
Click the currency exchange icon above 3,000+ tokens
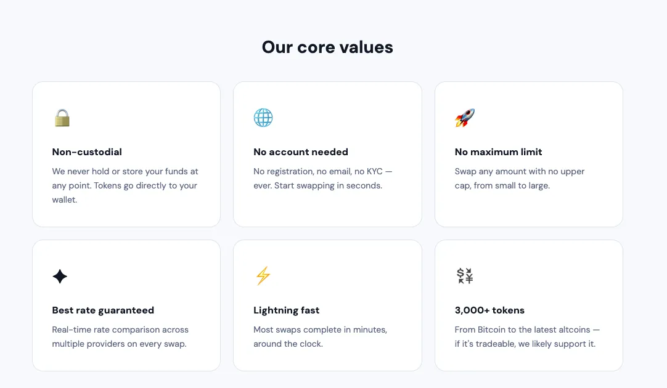pos(465,276)
